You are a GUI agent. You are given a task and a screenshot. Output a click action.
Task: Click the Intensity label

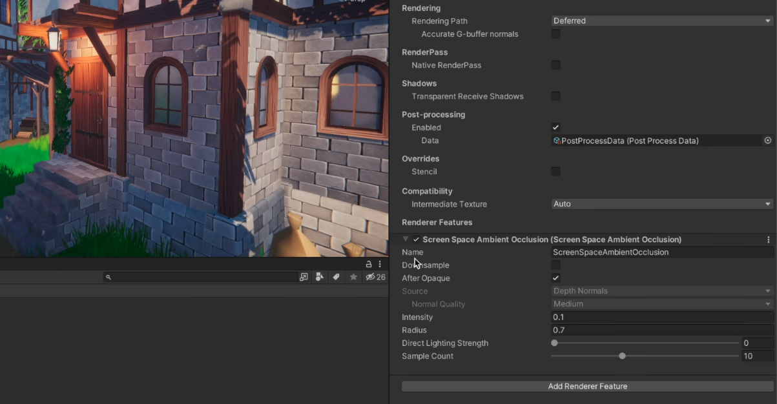[x=417, y=318]
